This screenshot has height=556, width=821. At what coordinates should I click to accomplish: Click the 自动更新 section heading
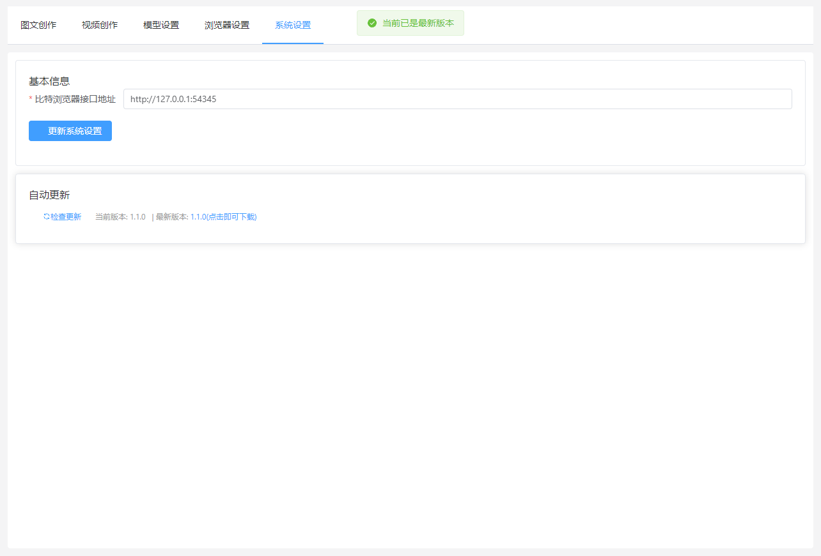pyautogui.click(x=49, y=195)
